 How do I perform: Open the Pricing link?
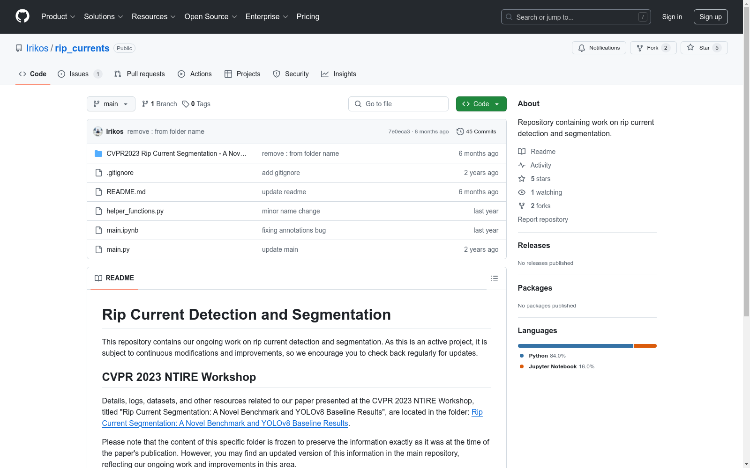[308, 17]
